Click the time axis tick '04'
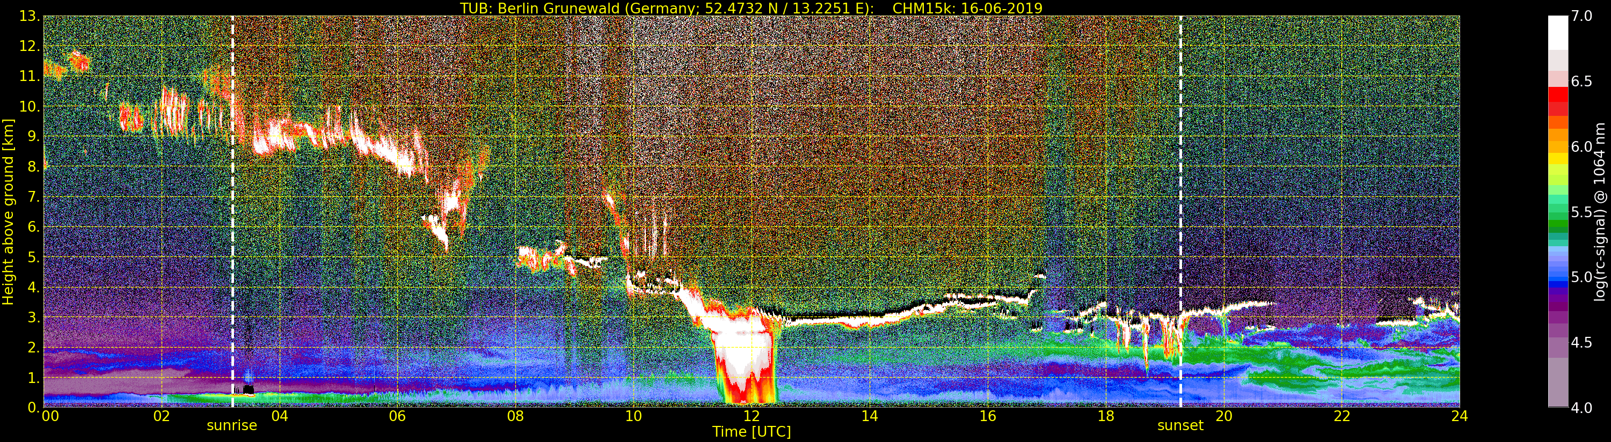The height and width of the screenshot is (442, 1611). 280,416
